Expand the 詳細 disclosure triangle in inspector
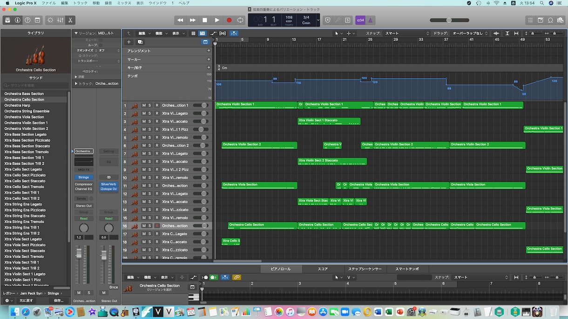 (76, 77)
